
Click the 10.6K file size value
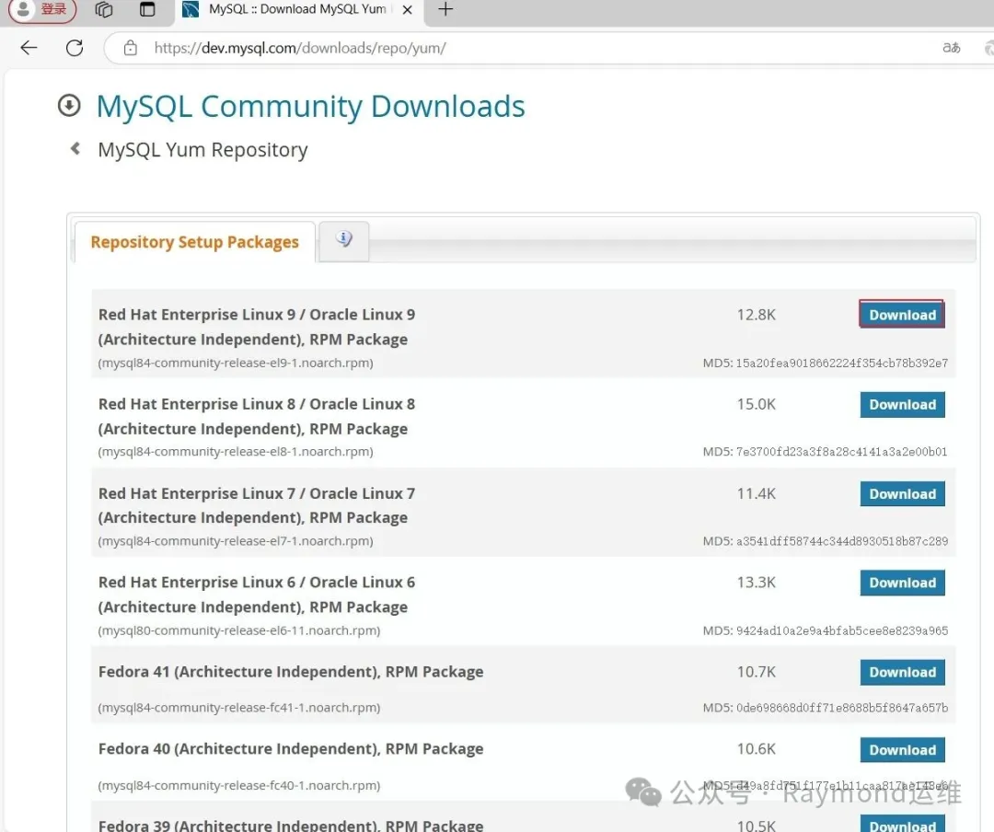coord(756,749)
